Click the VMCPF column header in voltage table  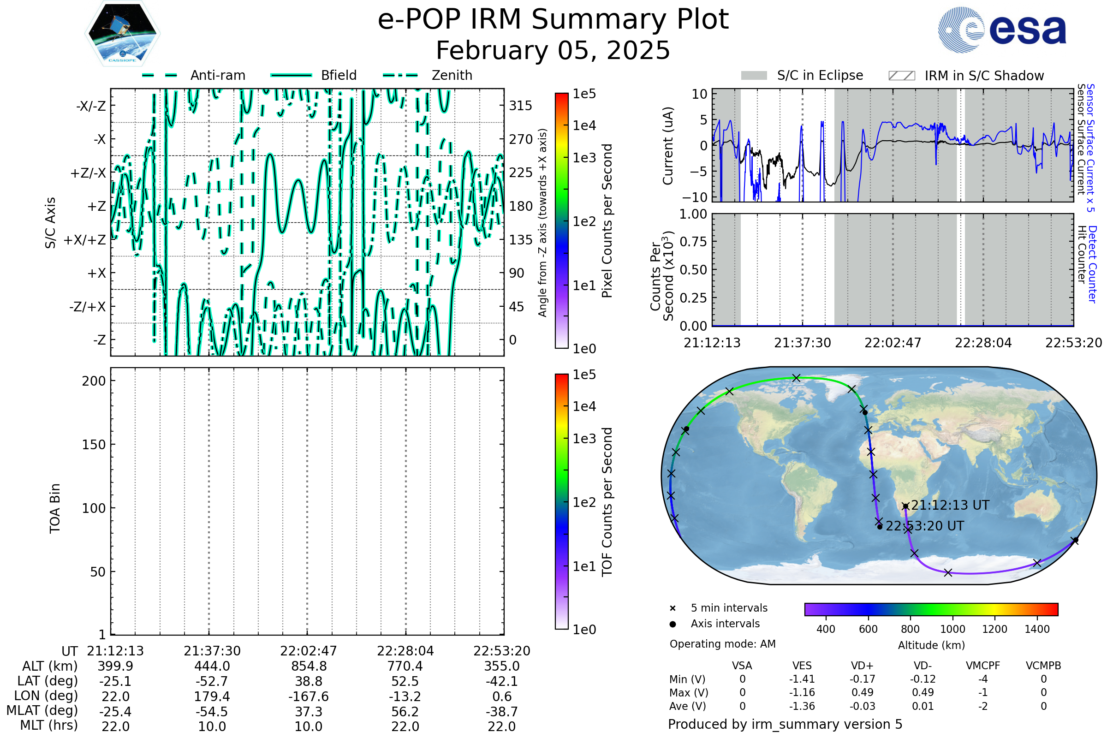tap(983, 666)
